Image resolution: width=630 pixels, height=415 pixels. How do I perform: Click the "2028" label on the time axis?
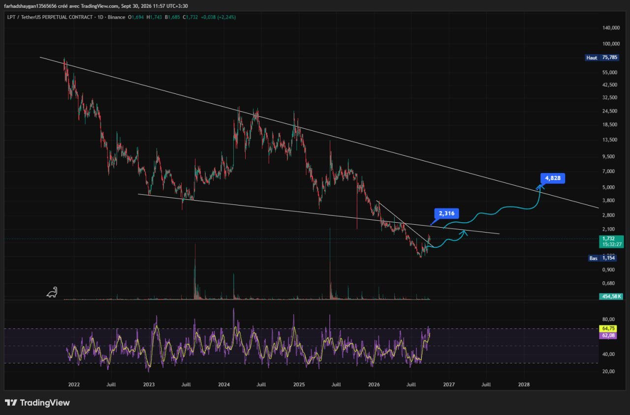tap(524, 385)
